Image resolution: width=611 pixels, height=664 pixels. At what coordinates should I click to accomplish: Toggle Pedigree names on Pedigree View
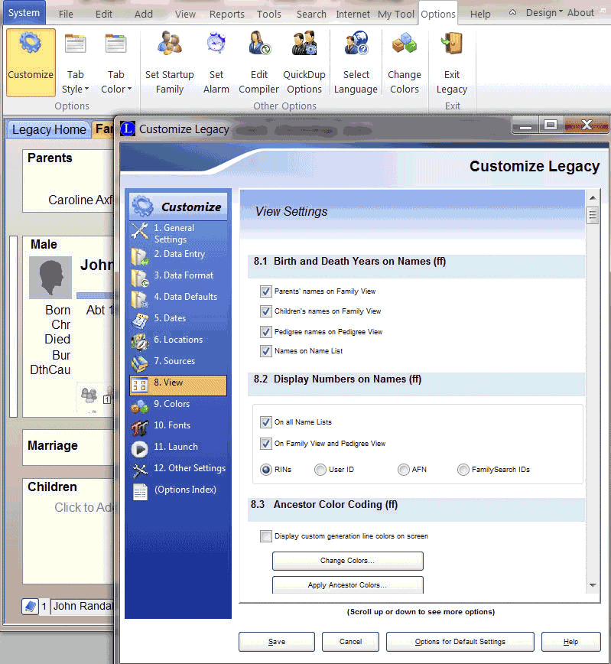click(x=265, y=332)
